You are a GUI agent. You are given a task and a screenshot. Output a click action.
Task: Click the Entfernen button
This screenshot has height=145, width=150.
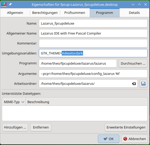coord(41,127)
